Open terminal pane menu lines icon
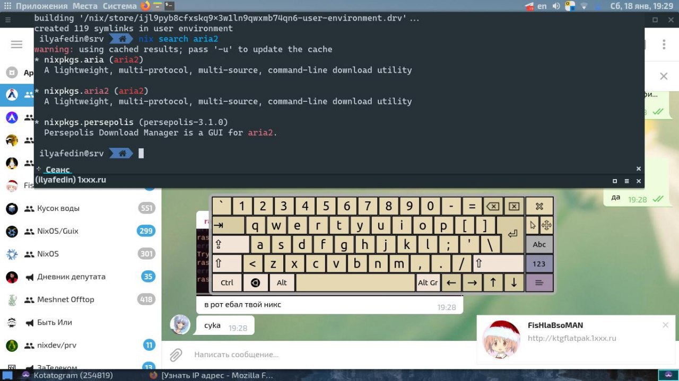The height and width of the screenshot is (381, 679). pos(626,181)
